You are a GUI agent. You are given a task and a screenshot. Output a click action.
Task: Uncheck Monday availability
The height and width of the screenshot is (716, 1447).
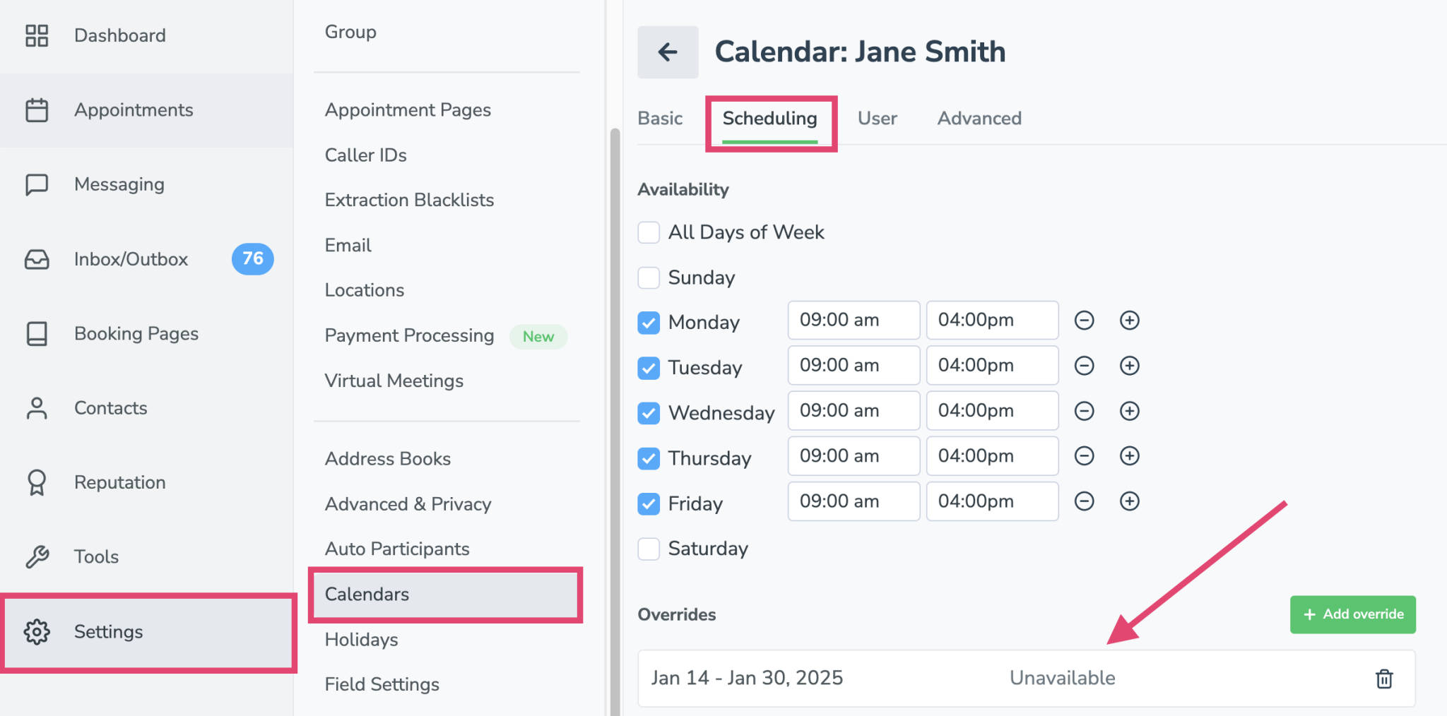648,323
